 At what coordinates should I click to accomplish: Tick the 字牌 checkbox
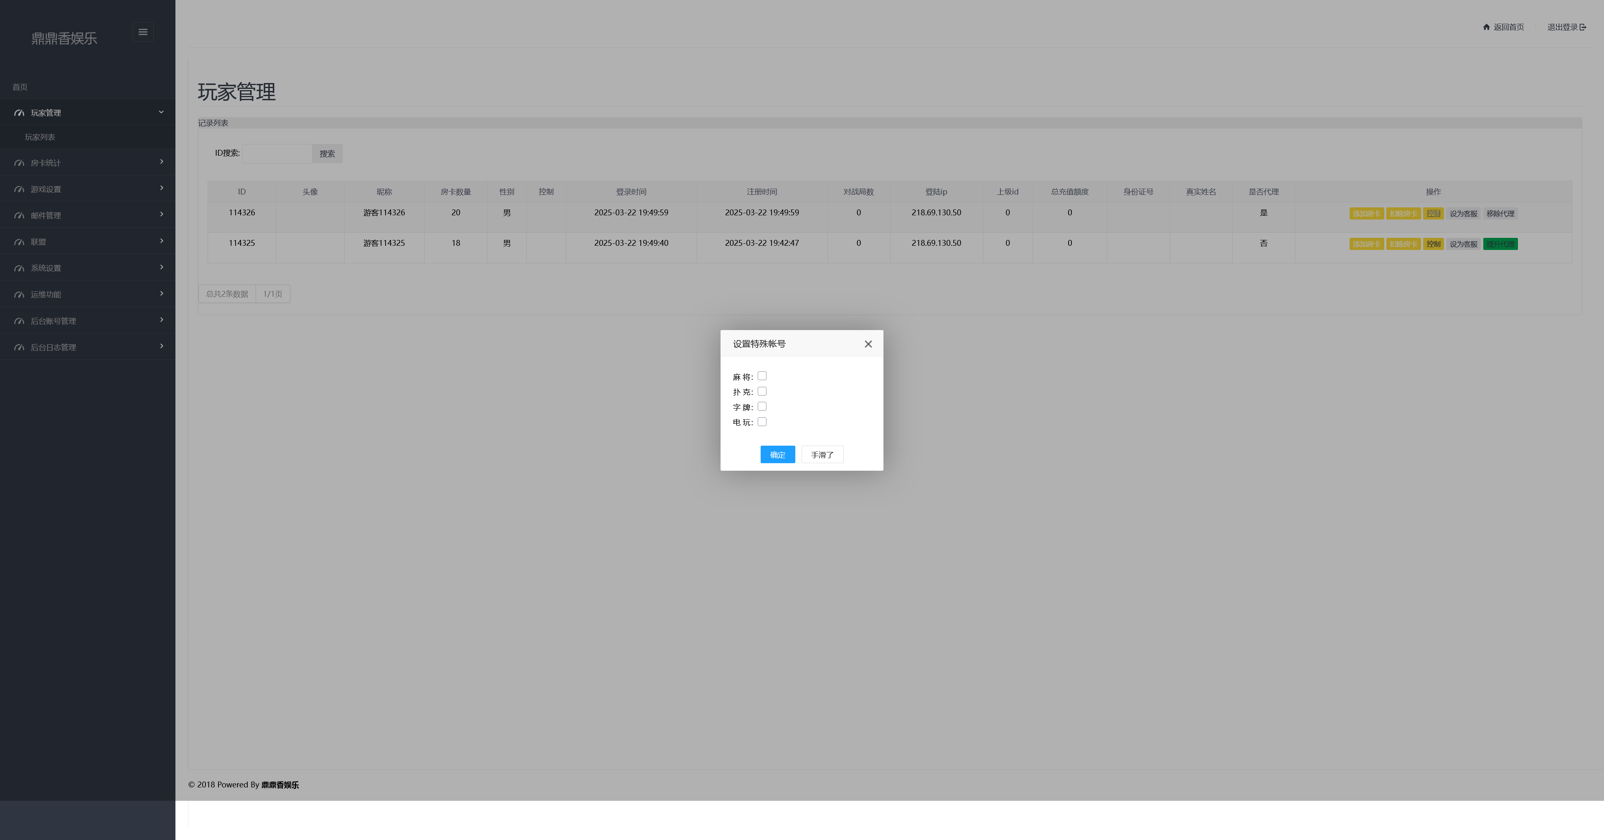[761, 406]
